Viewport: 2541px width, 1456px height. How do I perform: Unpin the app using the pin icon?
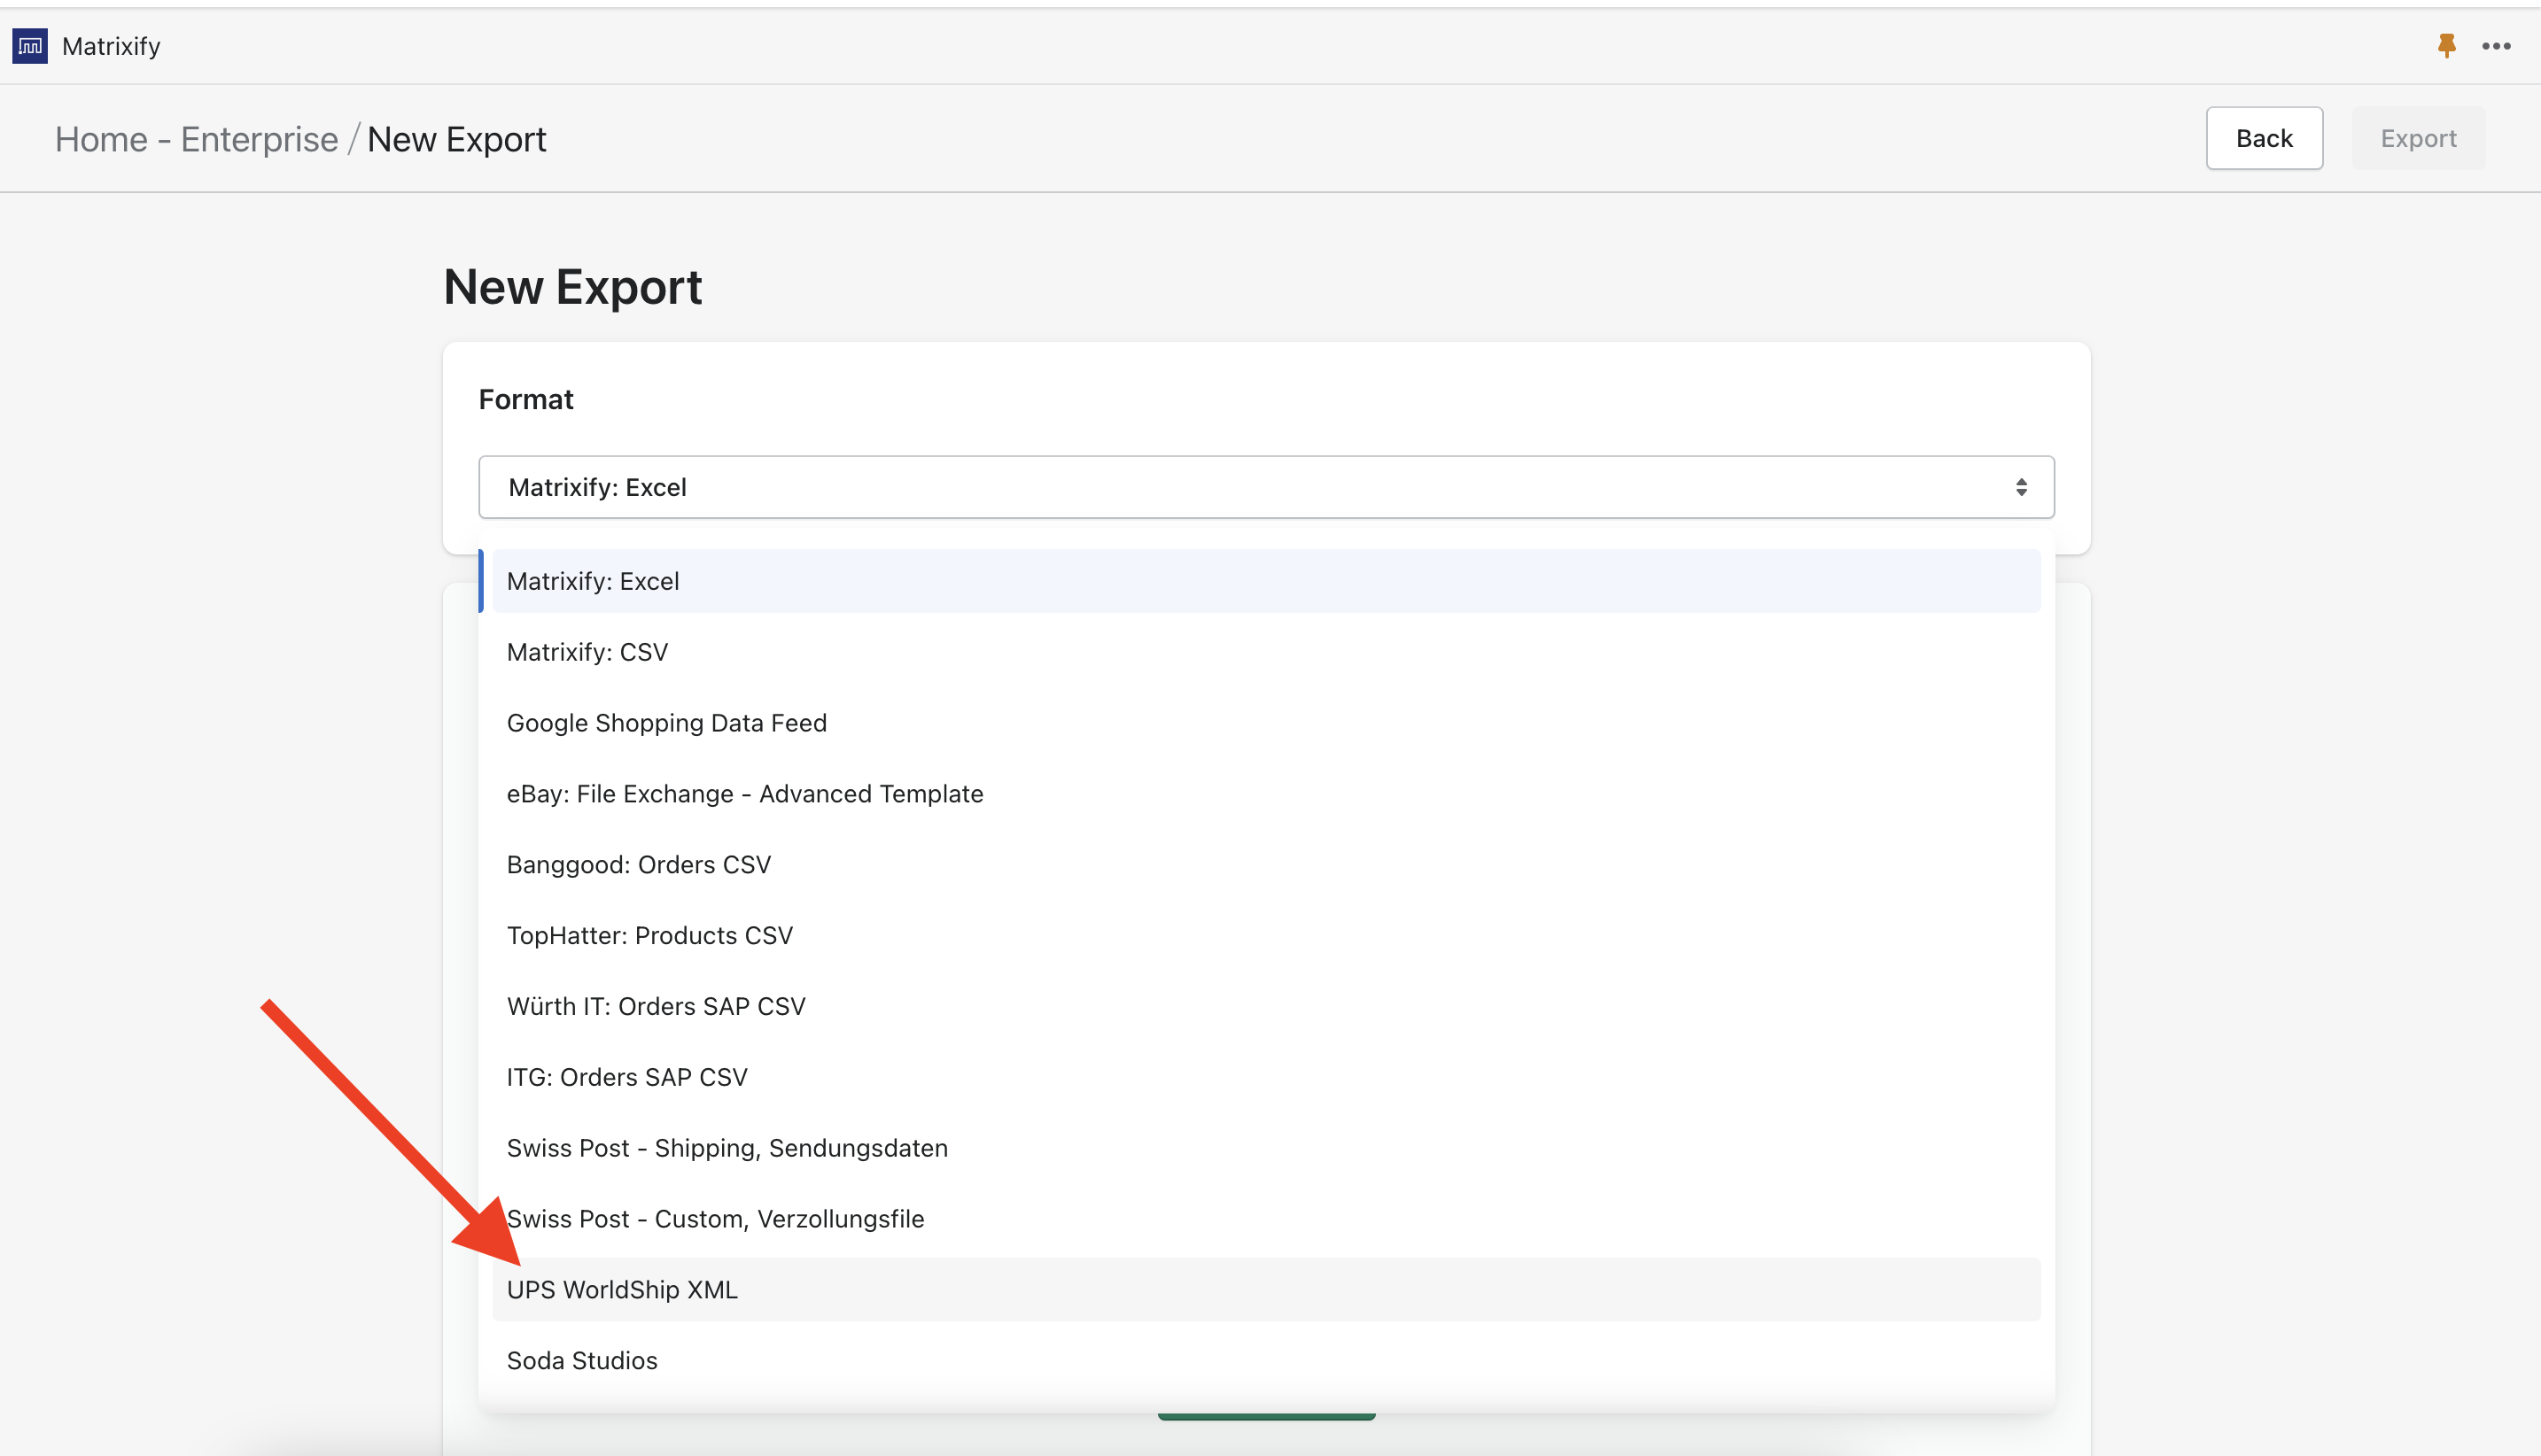point(2447,45)
